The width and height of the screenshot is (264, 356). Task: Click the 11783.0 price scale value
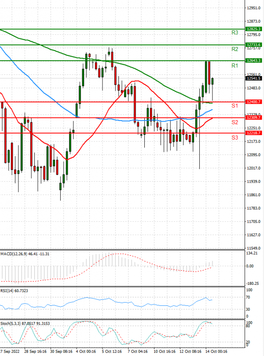[253, 208]
